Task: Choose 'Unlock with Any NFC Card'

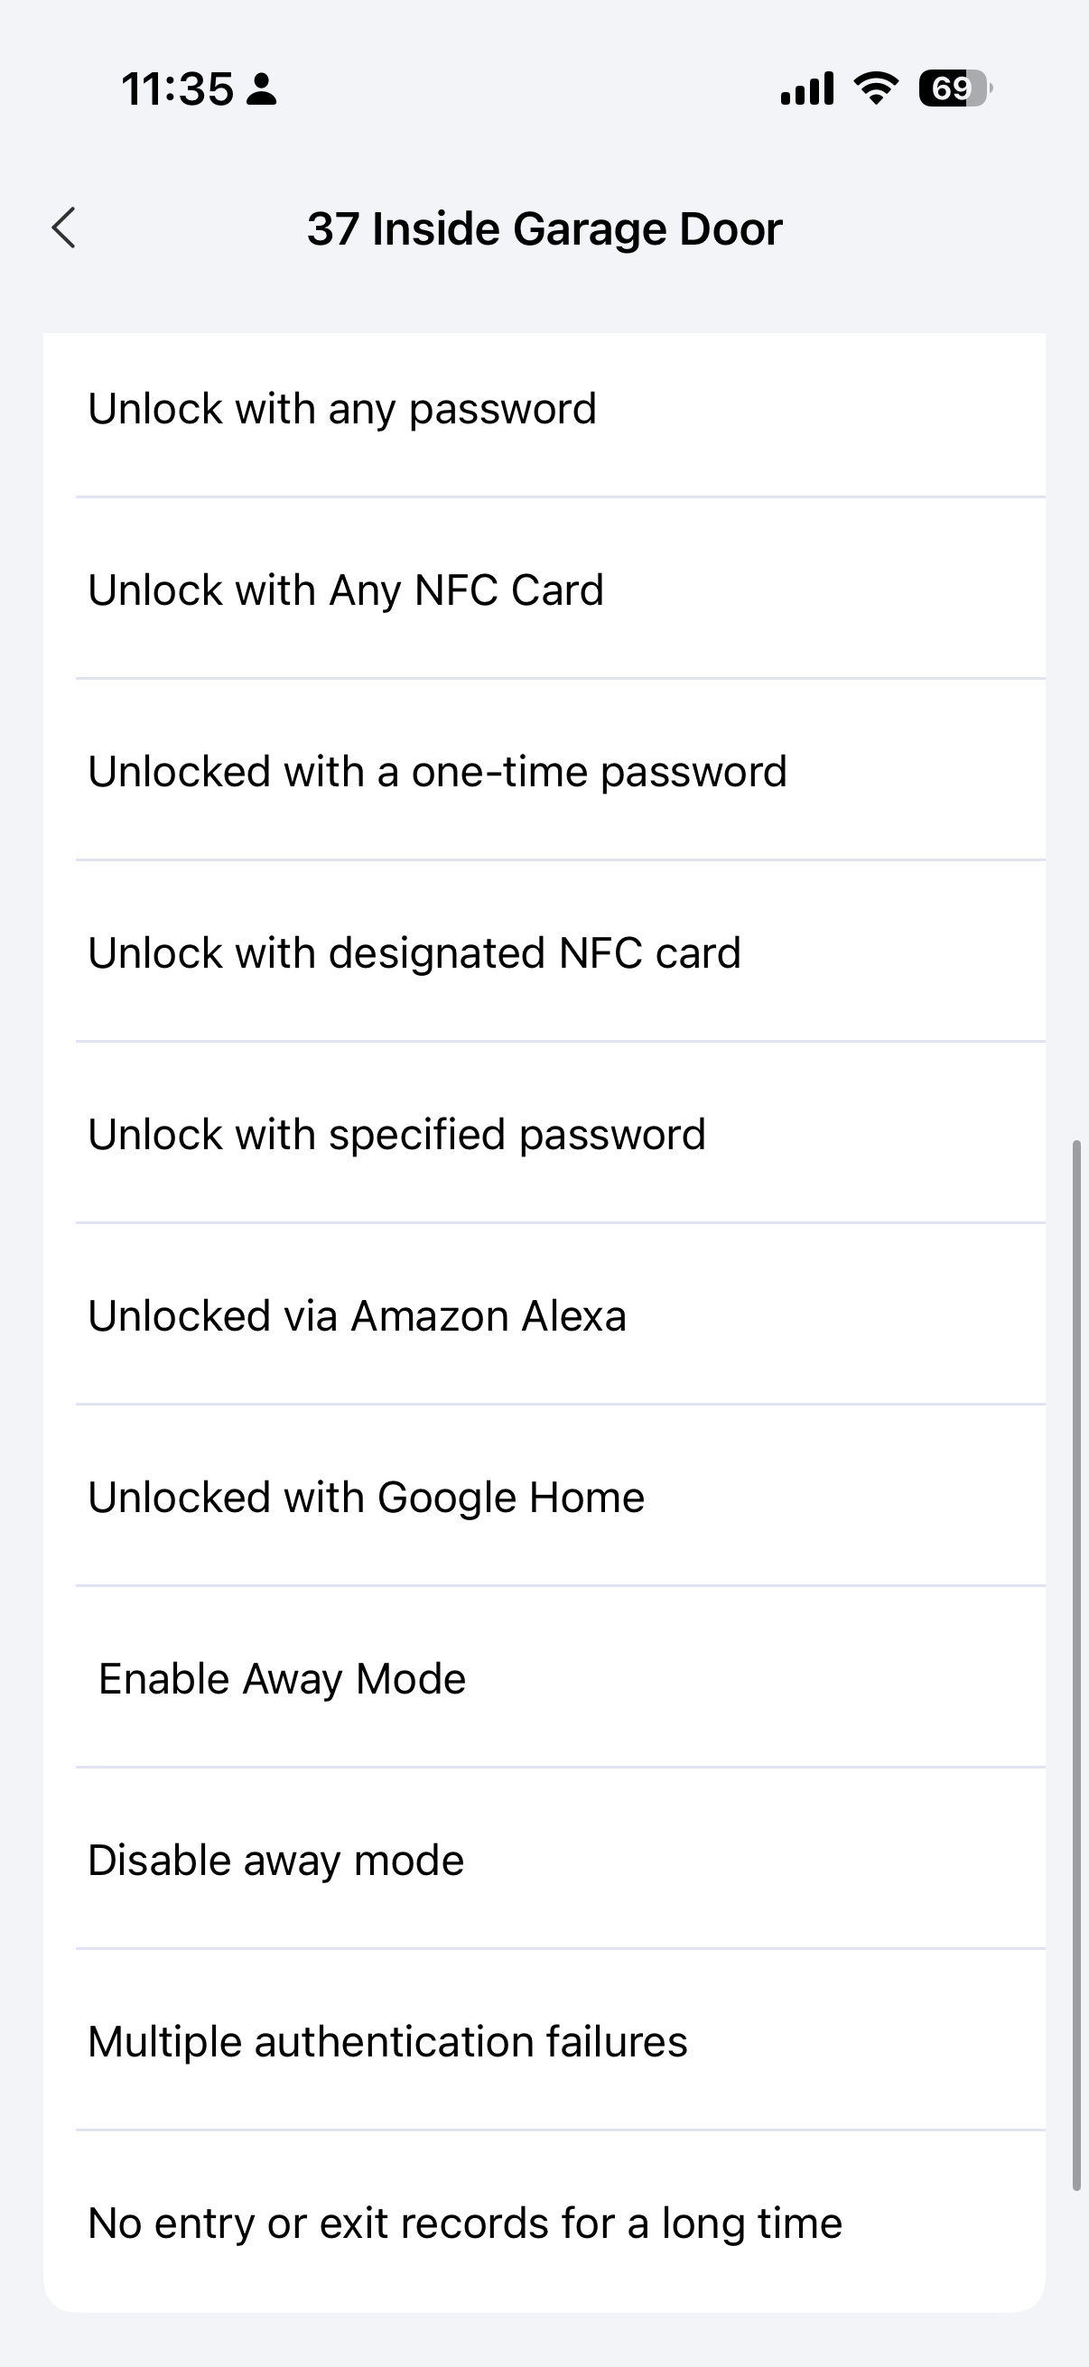Action: 346,589
